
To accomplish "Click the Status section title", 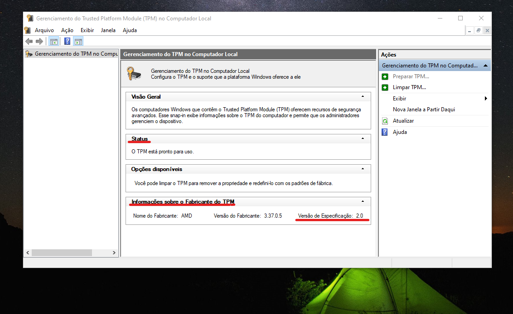I will [140, 139].
